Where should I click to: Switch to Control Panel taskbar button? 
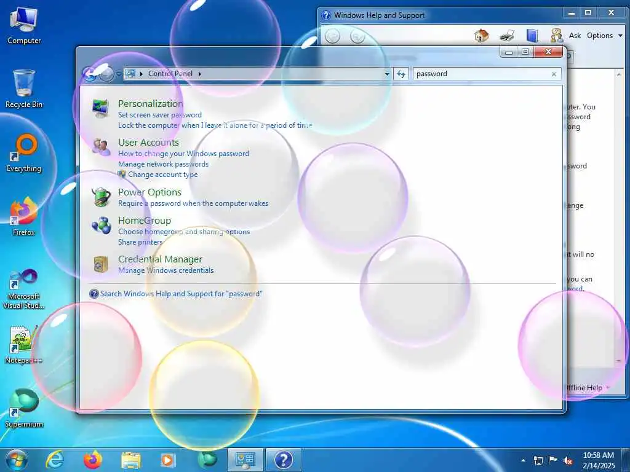tap(245, 460)
